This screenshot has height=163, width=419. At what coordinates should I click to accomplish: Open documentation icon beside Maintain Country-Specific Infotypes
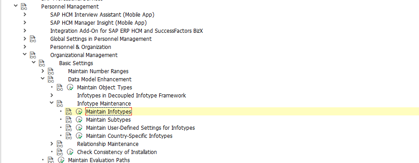click(69, 136)
